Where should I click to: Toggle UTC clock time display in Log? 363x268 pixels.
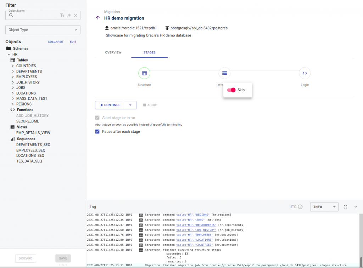point(296,207)
